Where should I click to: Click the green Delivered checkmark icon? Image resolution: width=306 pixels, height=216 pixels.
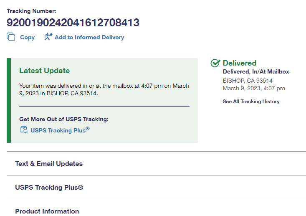pos(215,63)
